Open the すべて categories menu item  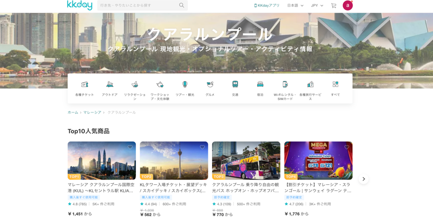coord(336,85)
